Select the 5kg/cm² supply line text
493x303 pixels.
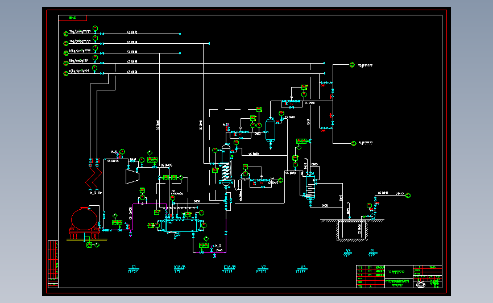point(78,61)
